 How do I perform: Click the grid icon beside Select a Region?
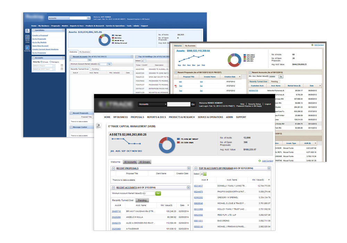tap(62, 66)
